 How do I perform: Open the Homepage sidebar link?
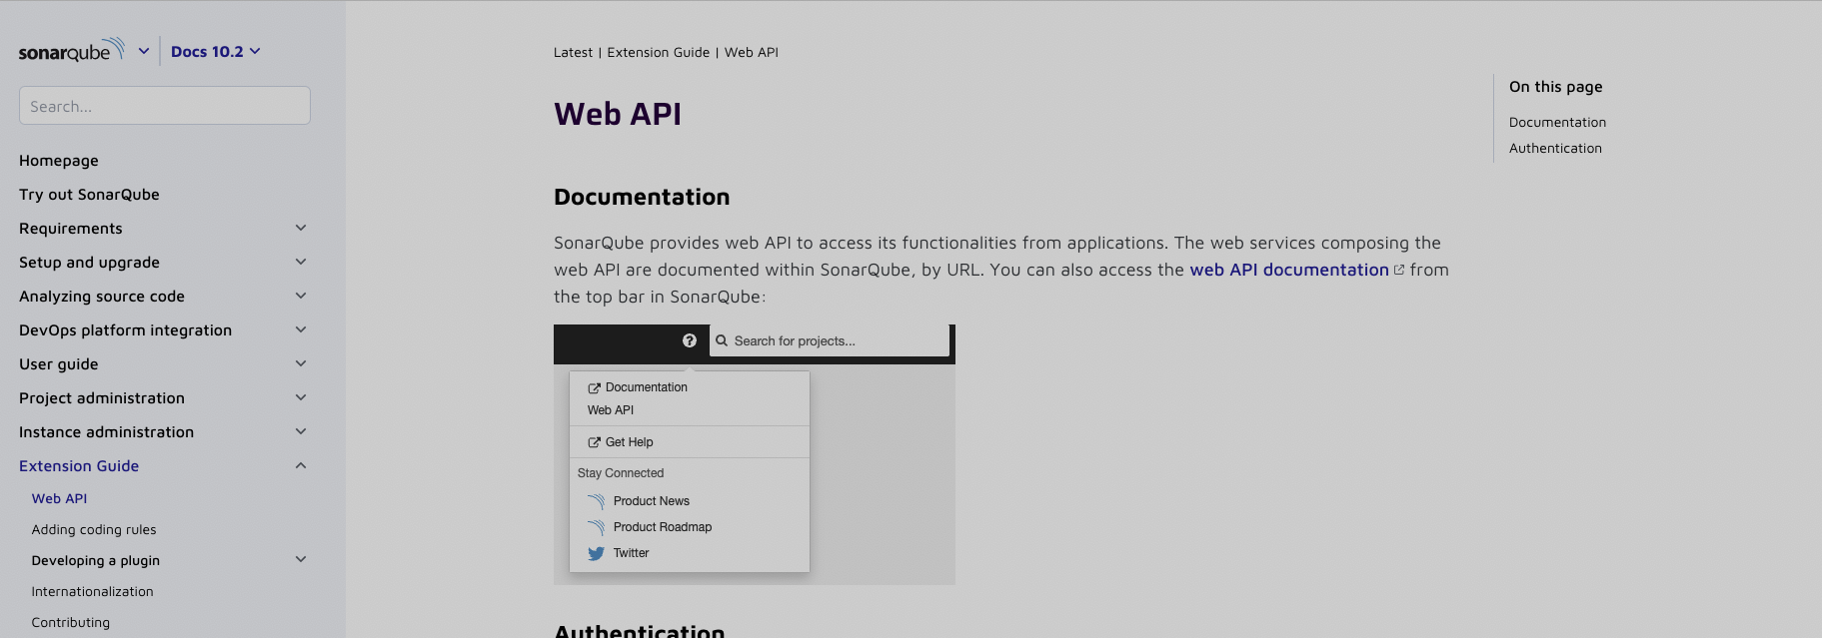coord(59,161)
